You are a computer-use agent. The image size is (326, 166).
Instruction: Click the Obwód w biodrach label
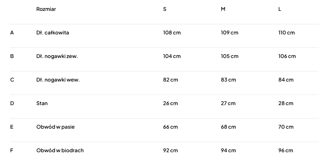[x=60, y=150]
